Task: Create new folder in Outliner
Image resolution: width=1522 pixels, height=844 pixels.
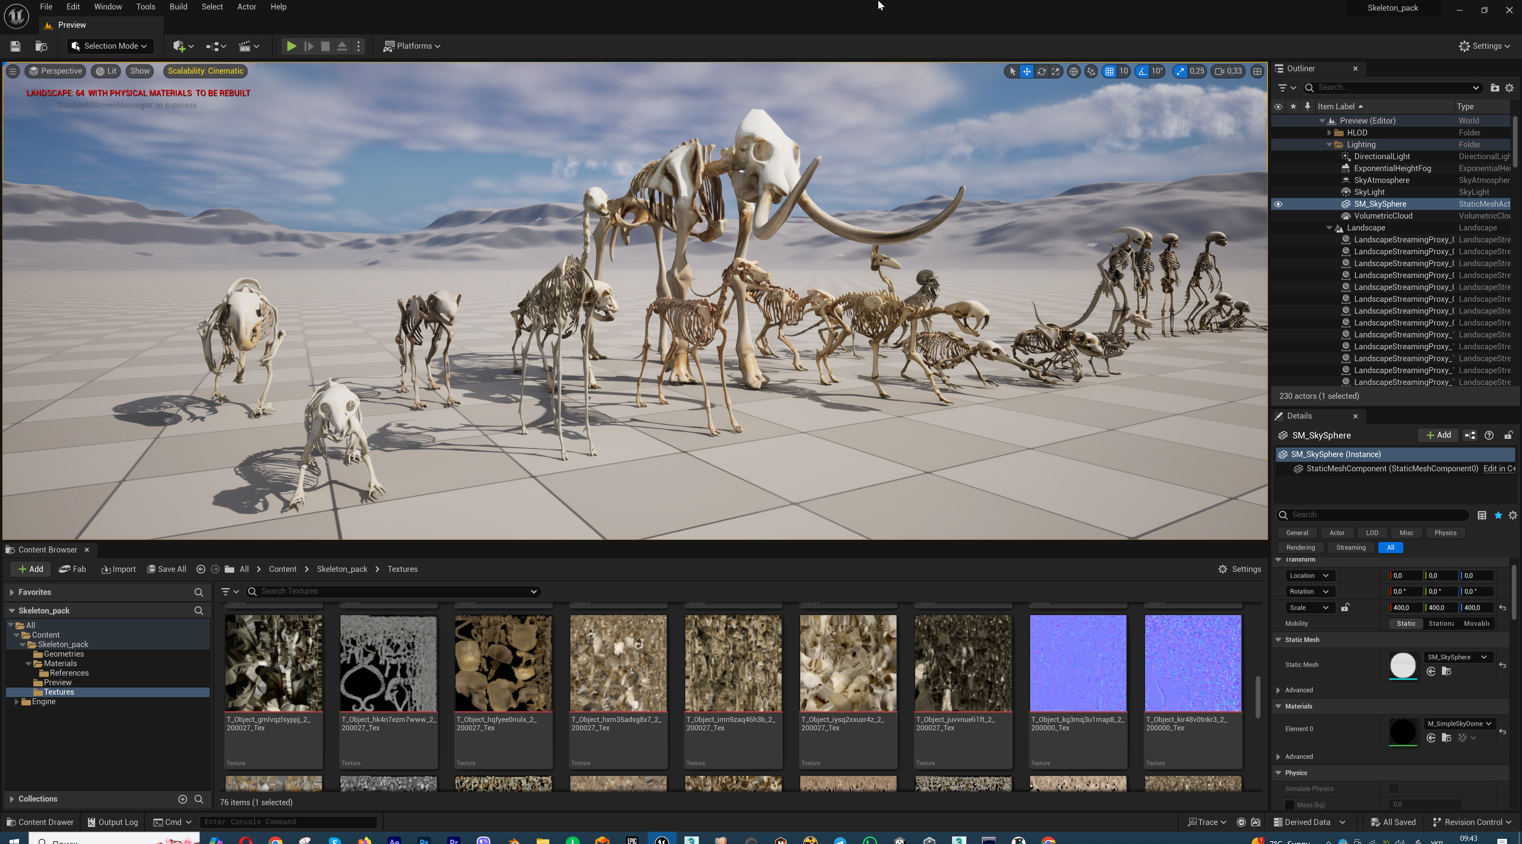Action: pyautogui.click(x=1494, y=88)
